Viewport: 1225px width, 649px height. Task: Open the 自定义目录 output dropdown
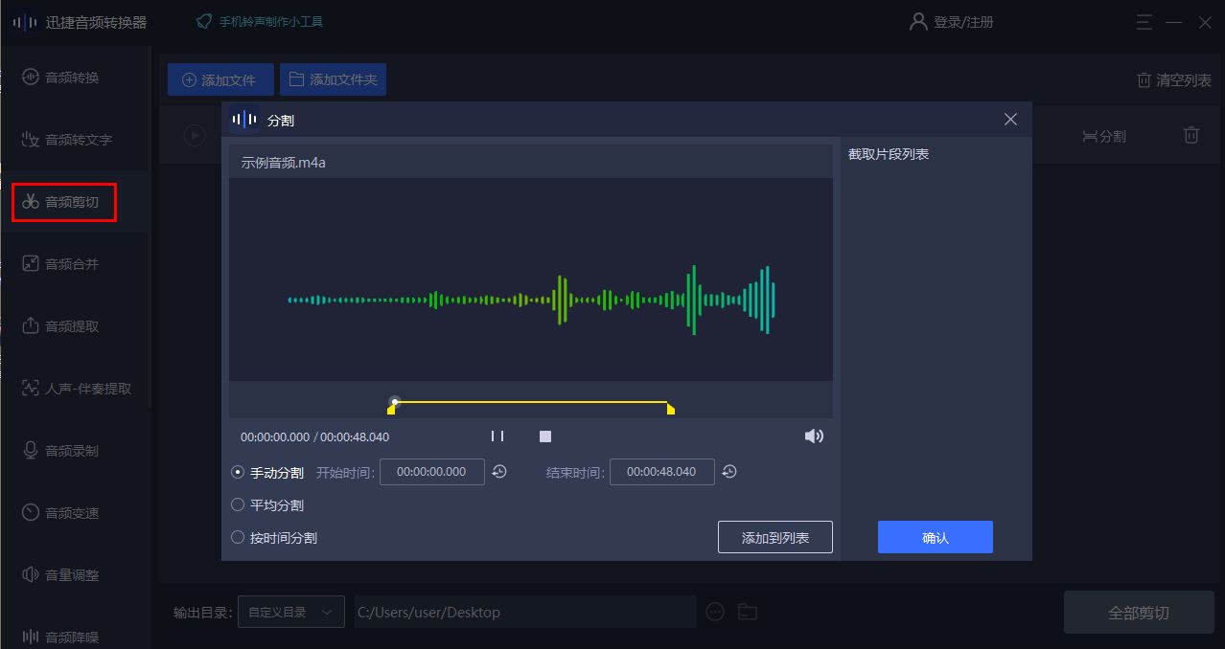tap(291, 613)
